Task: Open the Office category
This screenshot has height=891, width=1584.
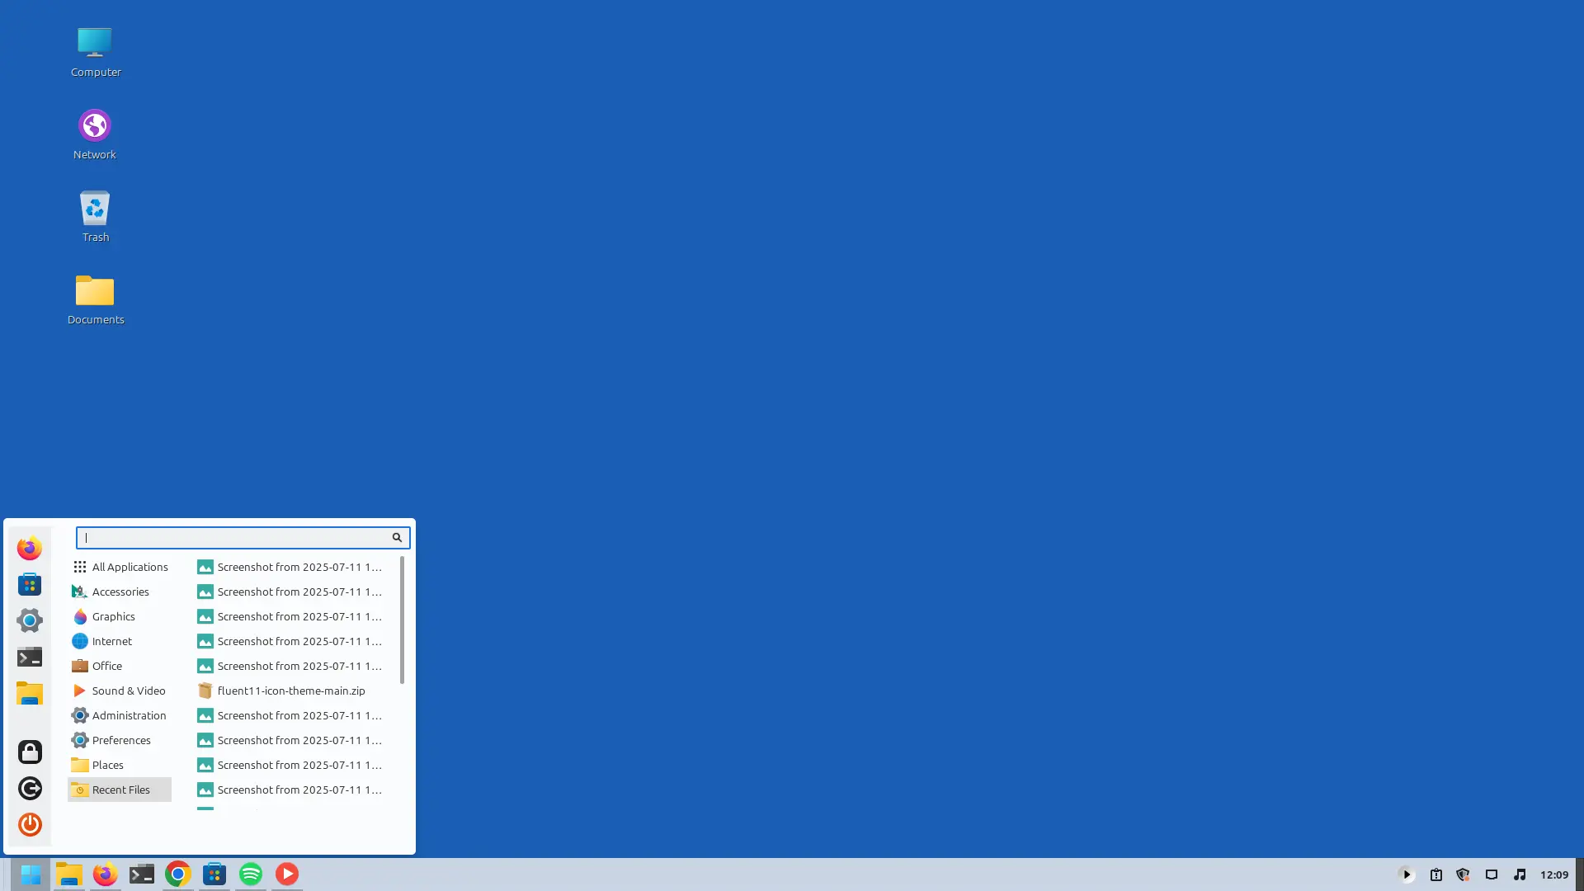Action: pos(120,667)
